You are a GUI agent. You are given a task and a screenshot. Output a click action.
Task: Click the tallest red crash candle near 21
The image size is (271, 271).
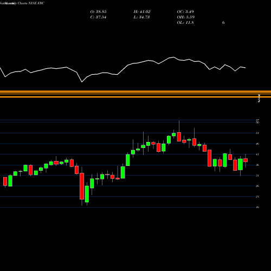[82, 186]
